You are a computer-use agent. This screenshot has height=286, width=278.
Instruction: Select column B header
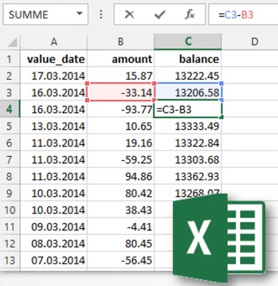pyautogui.click(x=121, y=42)
